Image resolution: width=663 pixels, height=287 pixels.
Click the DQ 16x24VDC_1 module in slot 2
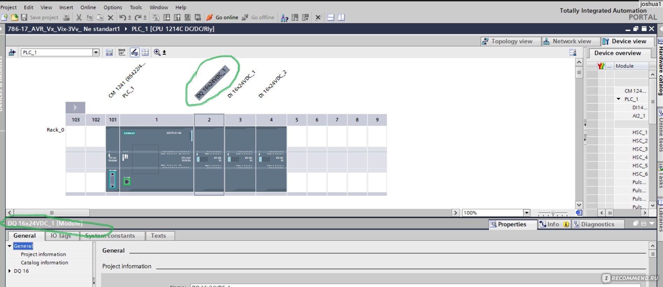point(209,159)
